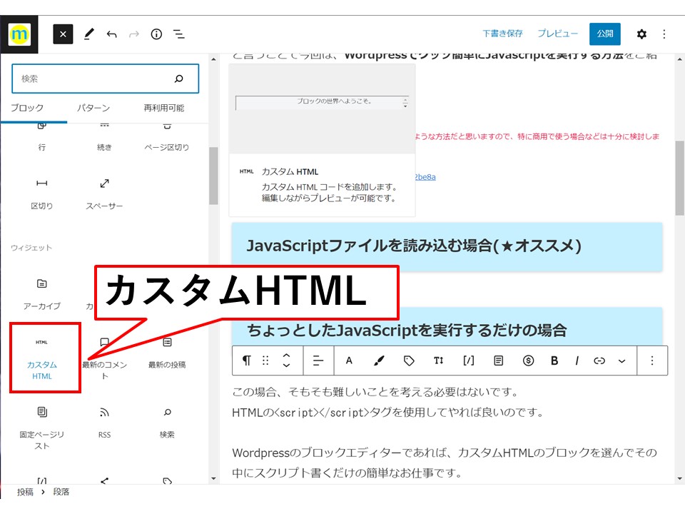Select the highlighter marker tool

pos(379,361)
